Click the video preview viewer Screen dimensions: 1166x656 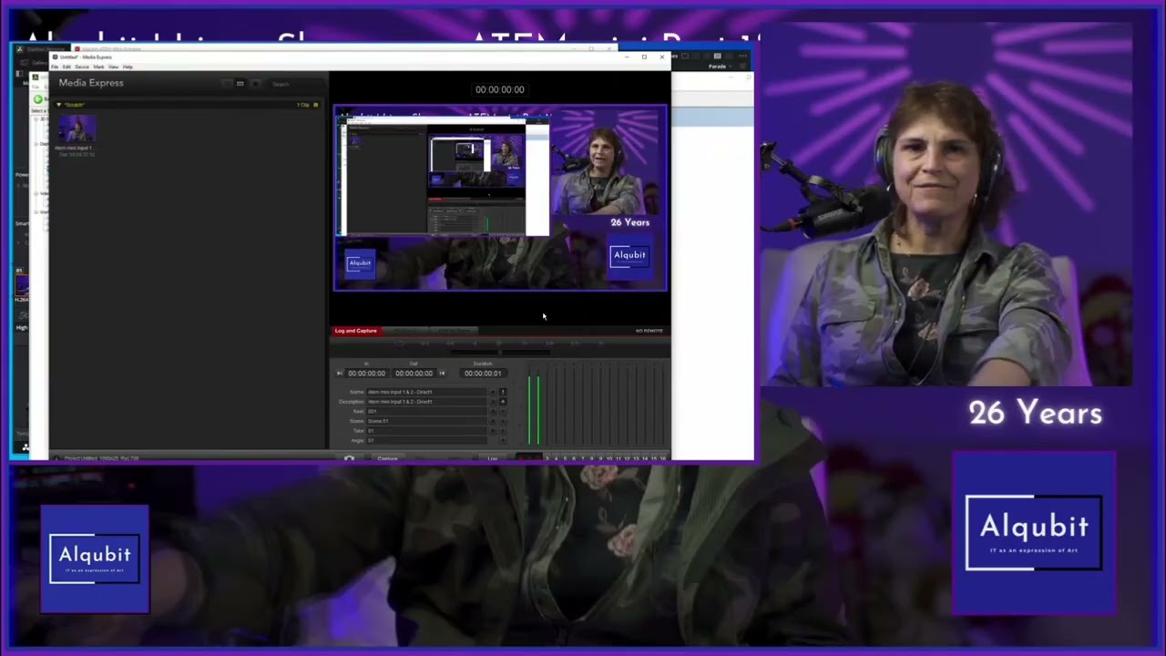500,199
